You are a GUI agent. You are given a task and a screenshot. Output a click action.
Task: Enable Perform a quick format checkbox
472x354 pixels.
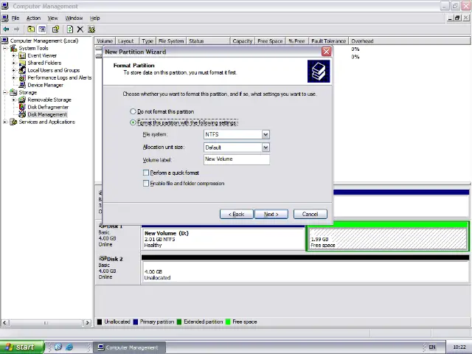tap(146, 173)
